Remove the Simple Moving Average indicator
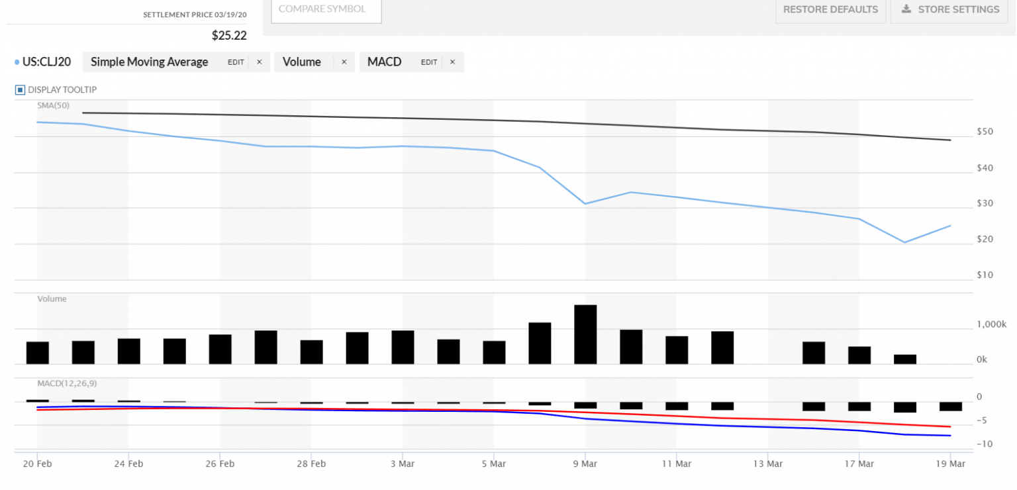Viewport: 1017px width, 490px height. 259,62
